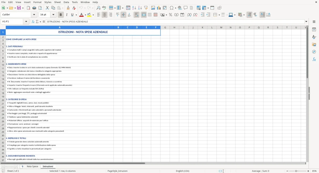Toggle Align Right
The image size is (319, 173).
coord(110,15)
